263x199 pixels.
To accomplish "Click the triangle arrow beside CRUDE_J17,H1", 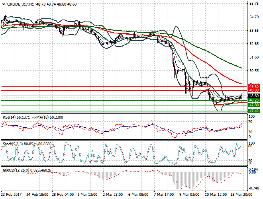I will (x=4, y=4).
